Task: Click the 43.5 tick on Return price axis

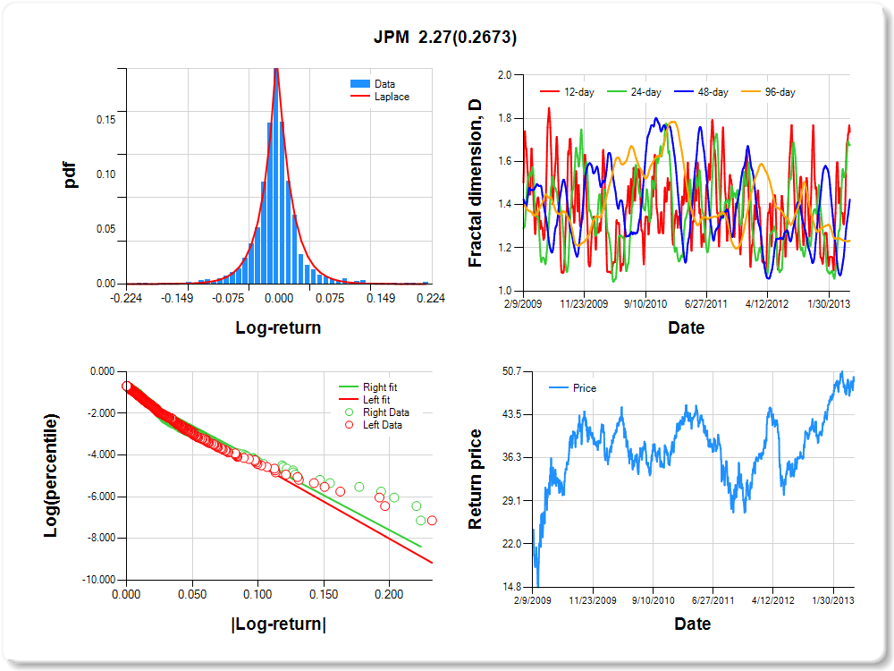Action: point(512,414)
